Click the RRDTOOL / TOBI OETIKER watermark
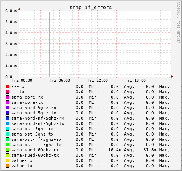The width and height of the screenshot is (182, 171). (x=178, y=23)
